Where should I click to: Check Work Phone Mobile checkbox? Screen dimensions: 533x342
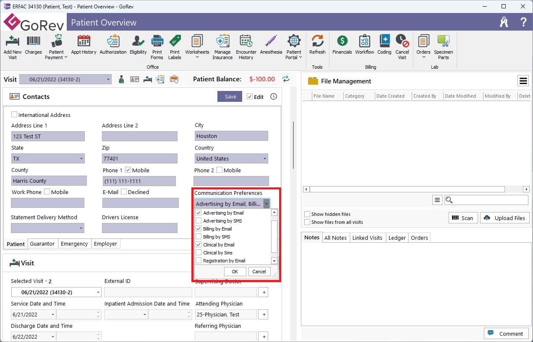coord(47,192)
